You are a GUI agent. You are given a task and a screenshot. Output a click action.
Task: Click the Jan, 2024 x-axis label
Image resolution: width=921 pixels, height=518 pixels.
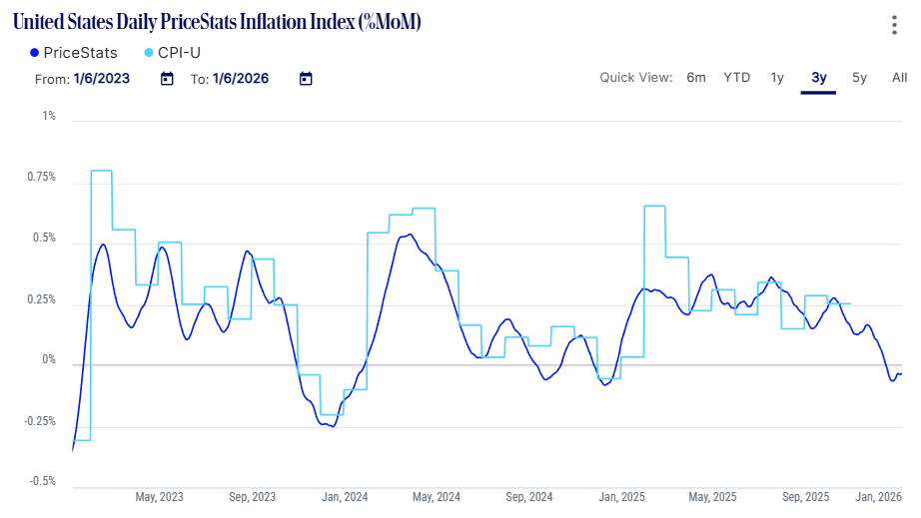[x=346, y=496]
